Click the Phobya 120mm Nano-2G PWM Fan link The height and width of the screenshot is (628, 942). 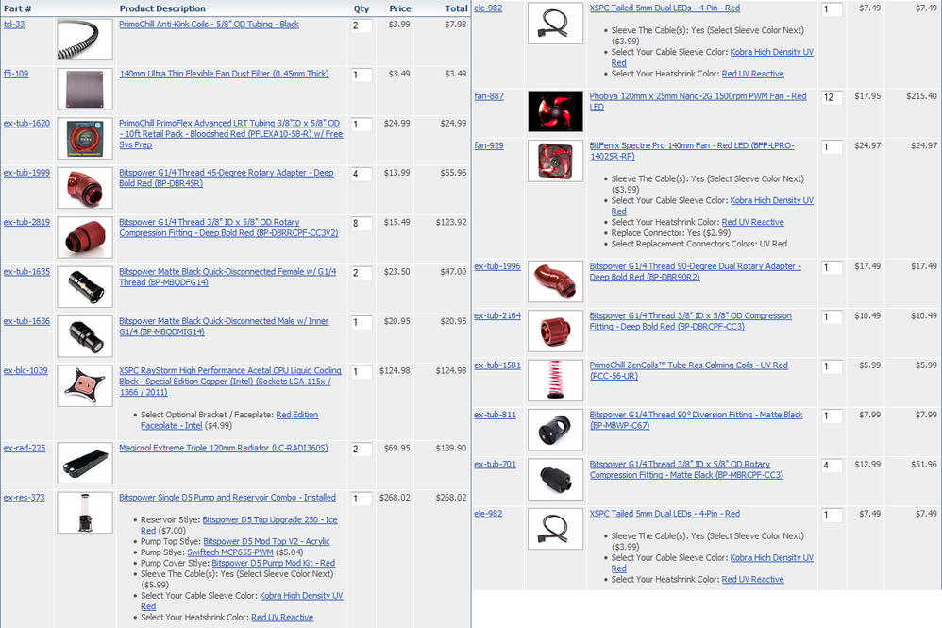tap(698, 102)
